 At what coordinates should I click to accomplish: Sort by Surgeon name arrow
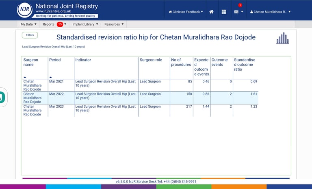[x=25, y=77]
